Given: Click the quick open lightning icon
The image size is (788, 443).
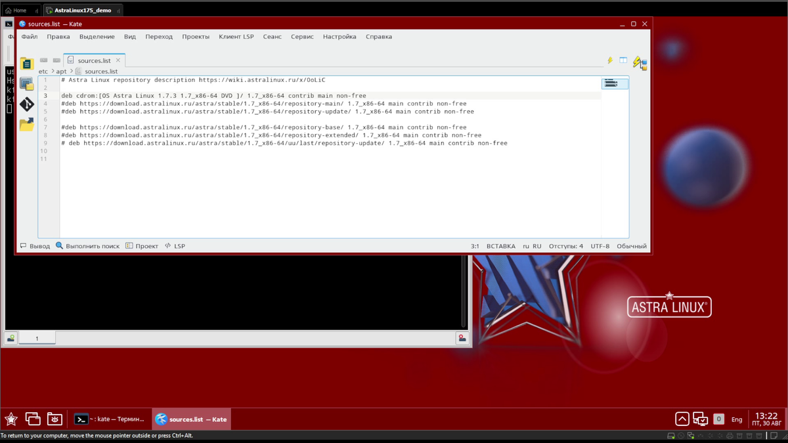Looking at the screenshot, I should coord(610,60).
